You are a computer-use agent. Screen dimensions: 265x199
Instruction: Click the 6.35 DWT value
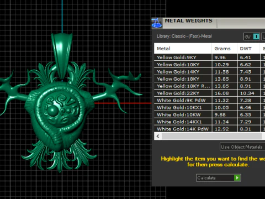[x=245, y=115]
